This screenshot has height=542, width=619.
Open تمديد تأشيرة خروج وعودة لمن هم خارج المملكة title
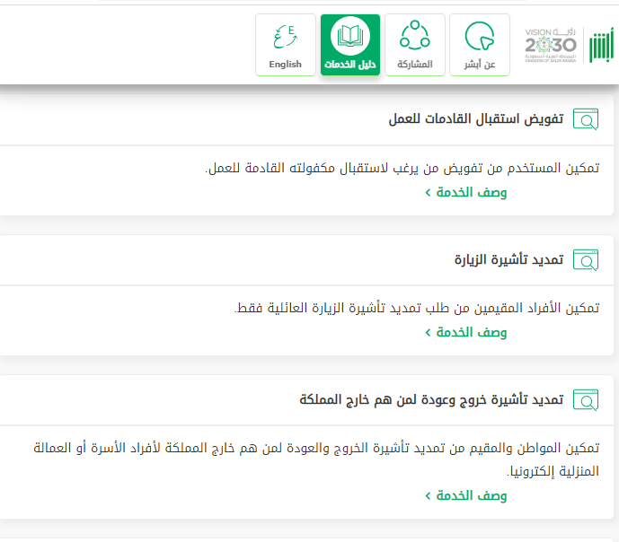click(431, 400)
